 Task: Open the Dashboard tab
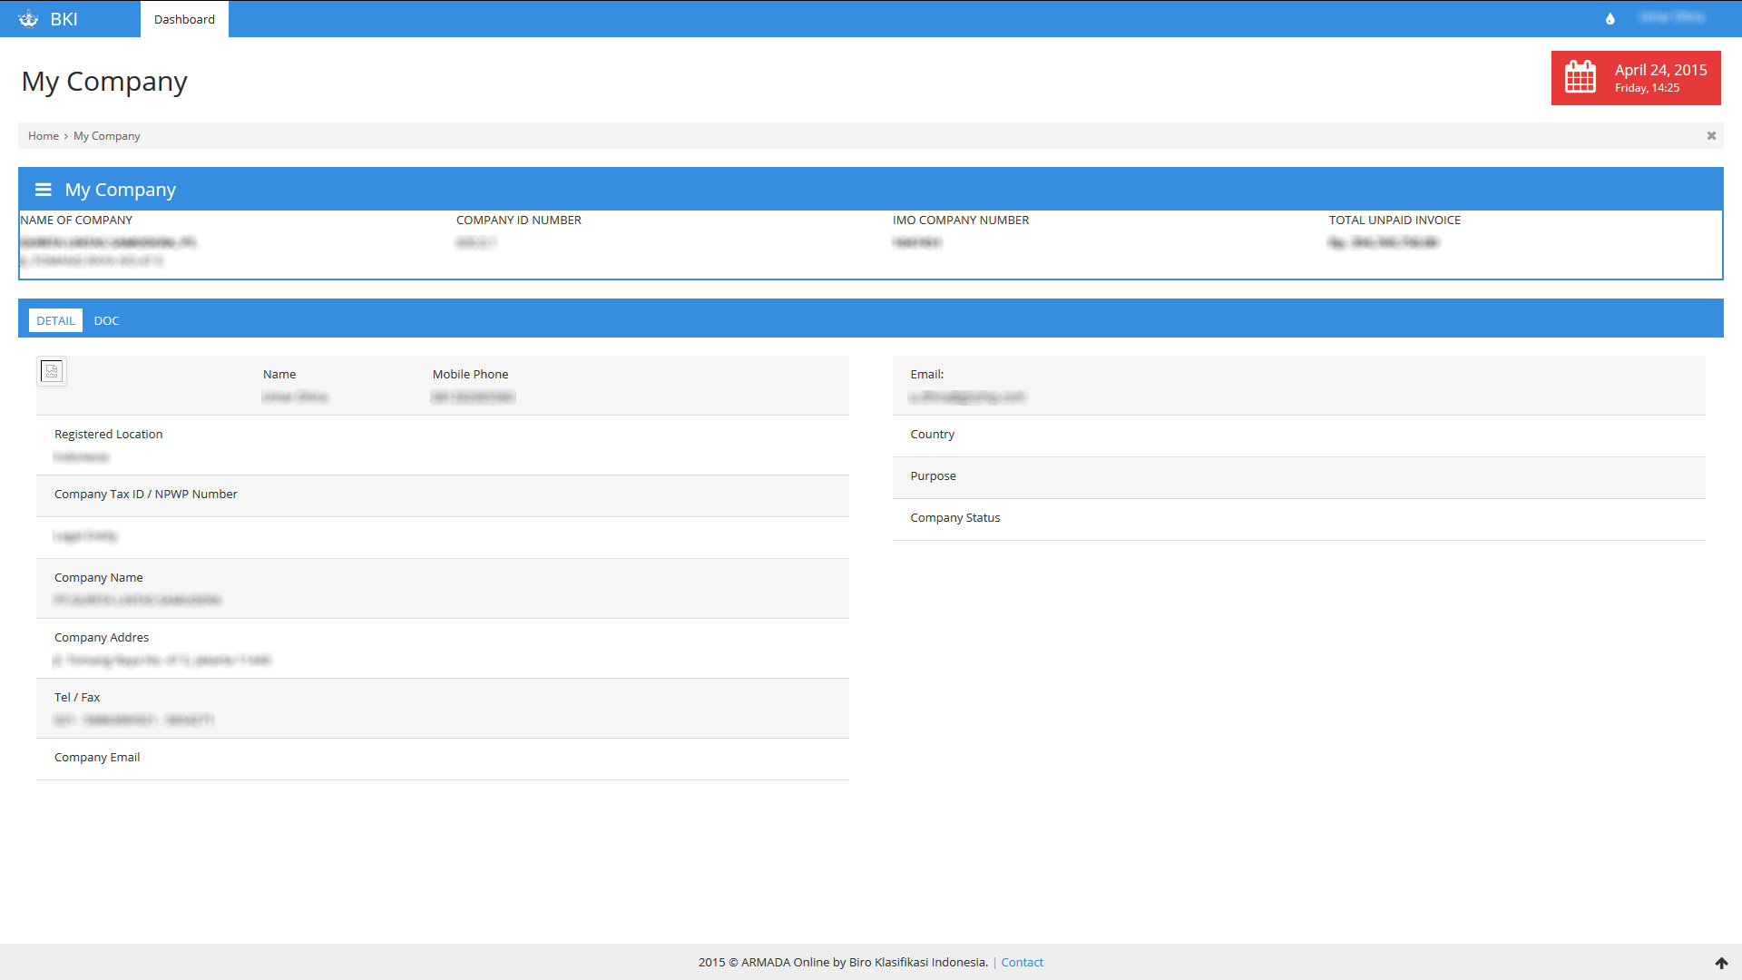pyautogui.click(x=184, y=19)
